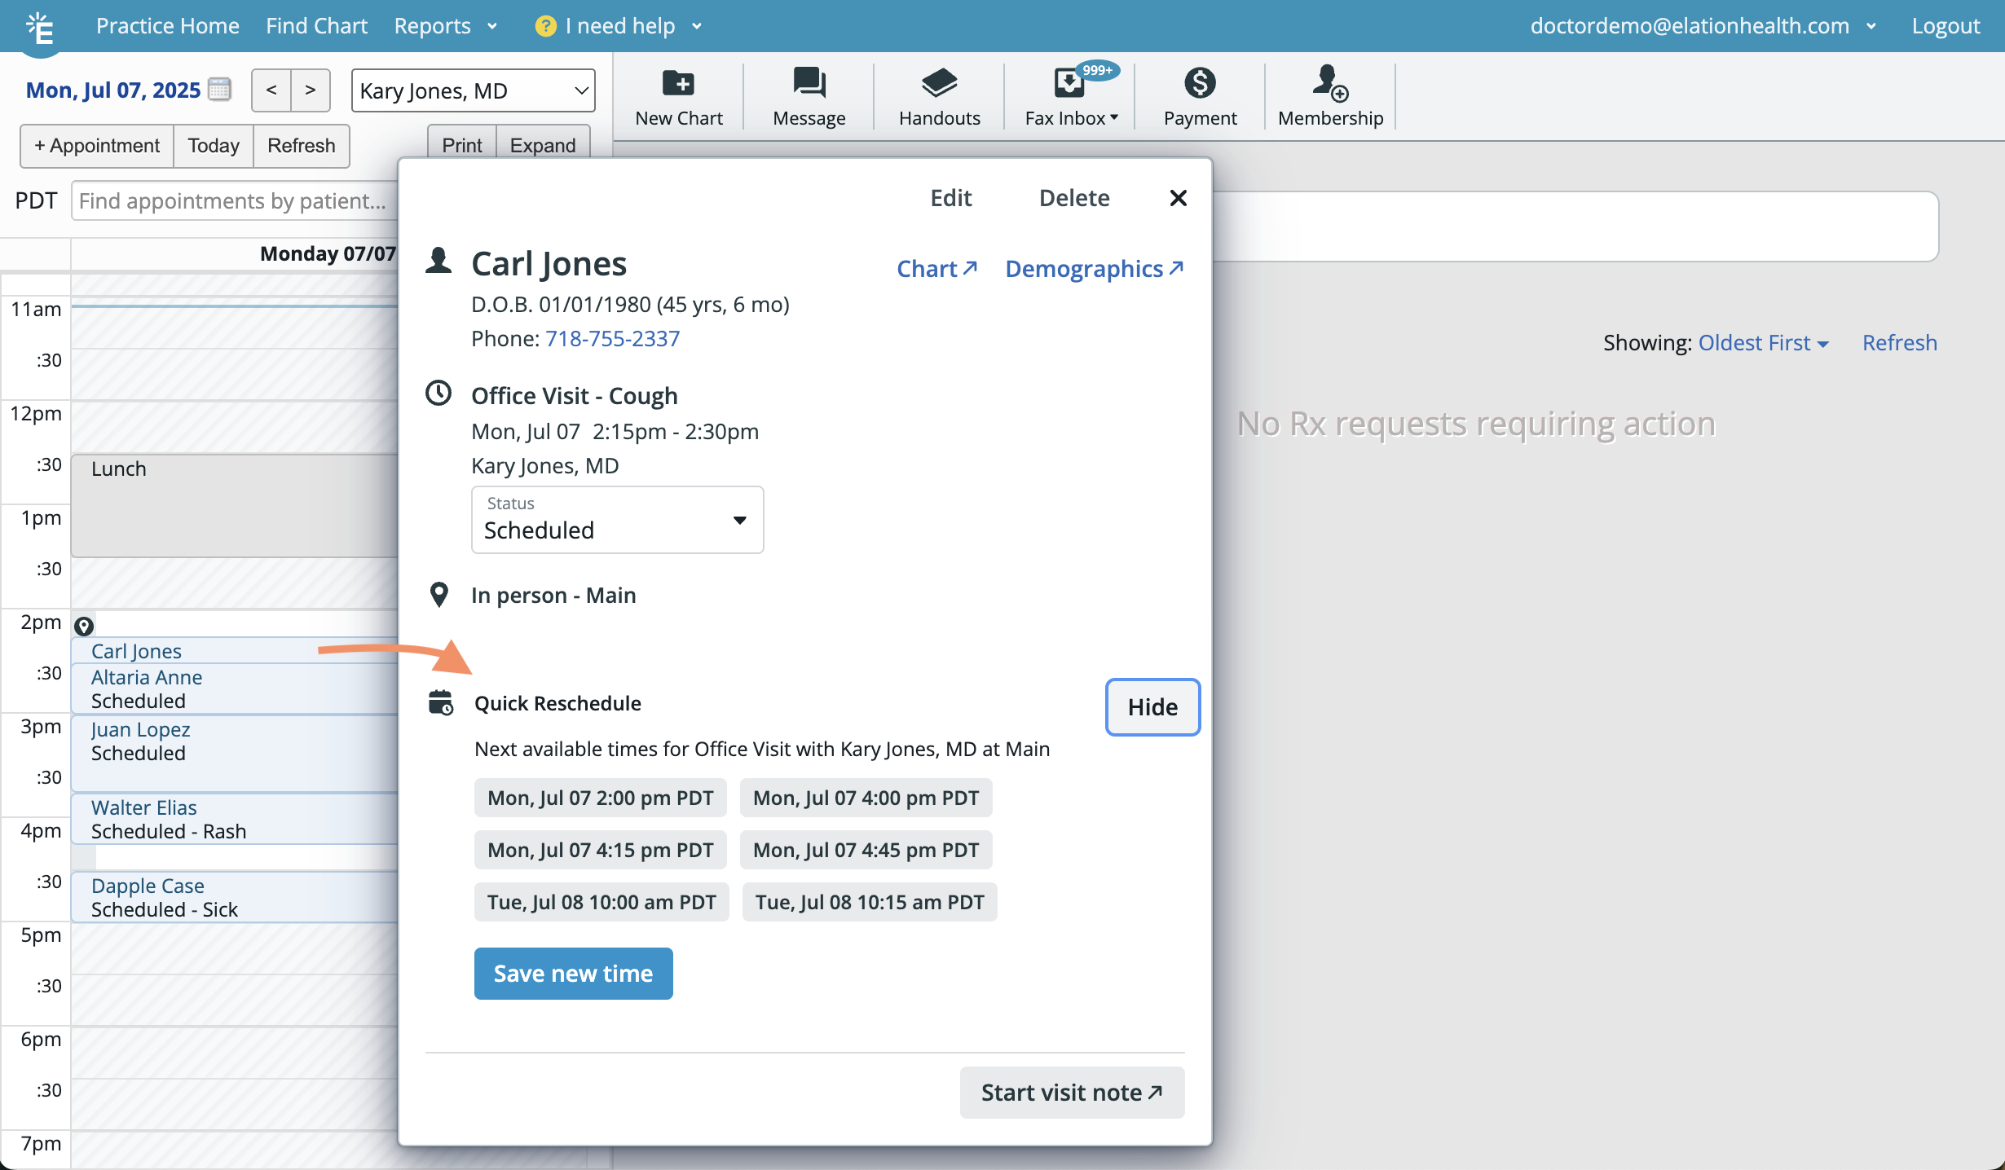Open the appointment Status dropdown
Screen dimensions: 2005x1170
[x=617, y=520]
